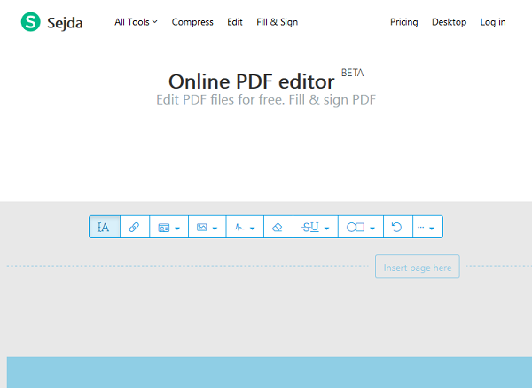Click the Undo arrow icon

click(x=397, y=228)
